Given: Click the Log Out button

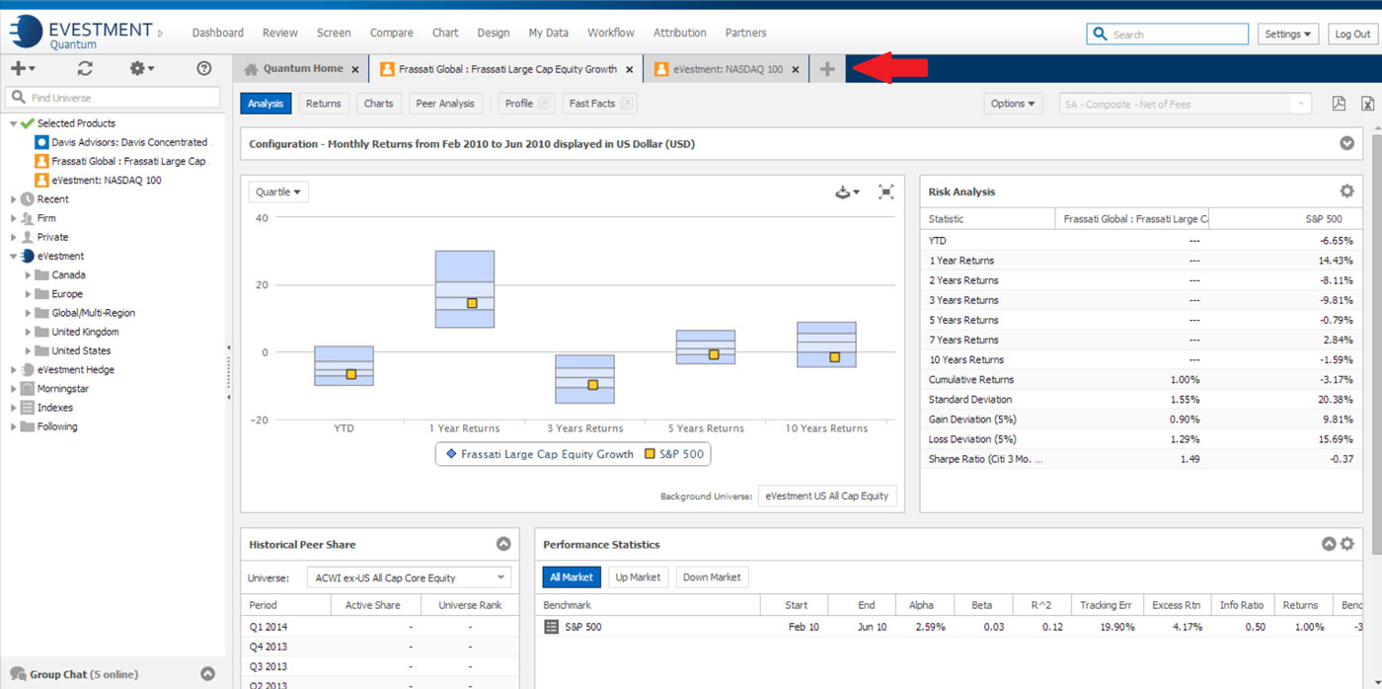Looking at the screenshot, I should pyautogui.click(x=1352, y=34).
